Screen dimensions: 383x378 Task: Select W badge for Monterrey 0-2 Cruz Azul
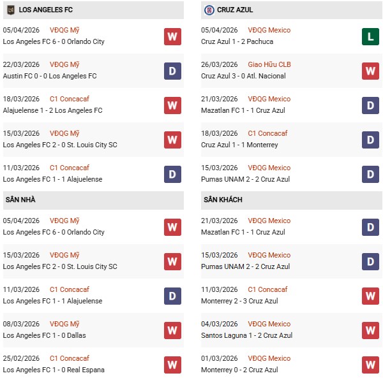[x=371, y=365]
